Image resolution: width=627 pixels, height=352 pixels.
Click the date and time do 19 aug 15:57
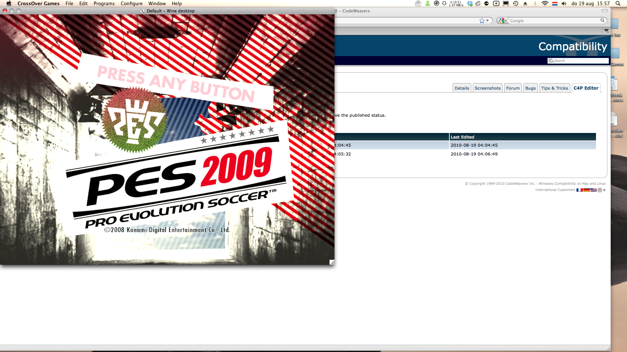(x=590, y=4)
